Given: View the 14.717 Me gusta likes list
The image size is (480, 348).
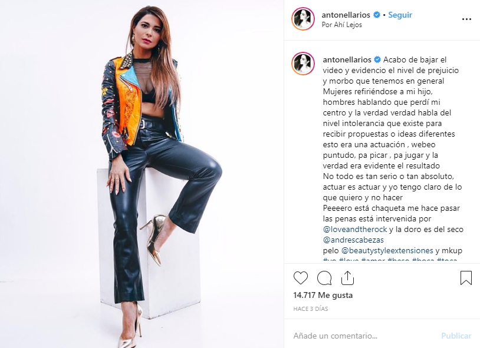Looking at the screenshot, I should click(323, 295).
